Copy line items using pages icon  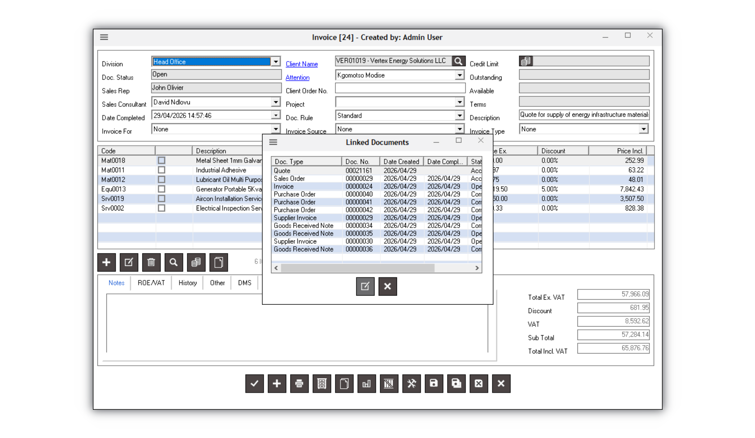click(x=218, y=263)
